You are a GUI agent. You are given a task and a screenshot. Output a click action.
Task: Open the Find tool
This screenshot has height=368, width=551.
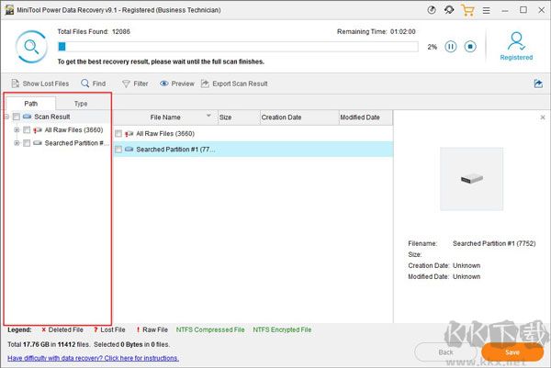pos(94,84)
